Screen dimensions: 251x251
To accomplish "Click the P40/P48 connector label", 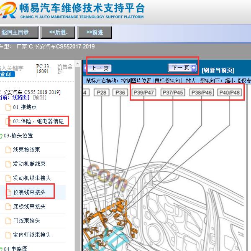I will coord(230,93).
